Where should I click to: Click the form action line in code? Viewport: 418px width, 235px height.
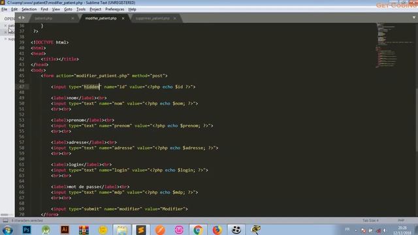click(x=104, y=76)
